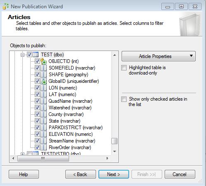Uncheck the State column checkbox
Screen dimensions: 206x186
(x=37, y=121)
